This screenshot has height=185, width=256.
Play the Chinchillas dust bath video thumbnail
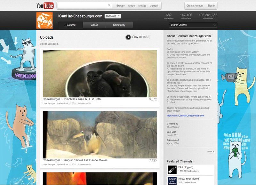pos(100,74)
